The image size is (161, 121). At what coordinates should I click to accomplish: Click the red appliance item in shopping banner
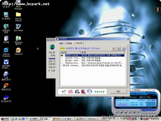coord(83,92)
